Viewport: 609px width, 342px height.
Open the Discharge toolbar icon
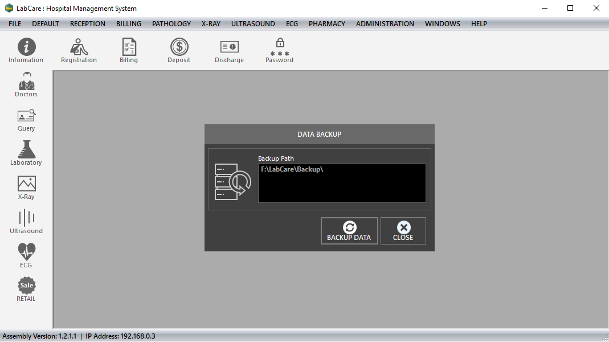[x=229, y=51]
